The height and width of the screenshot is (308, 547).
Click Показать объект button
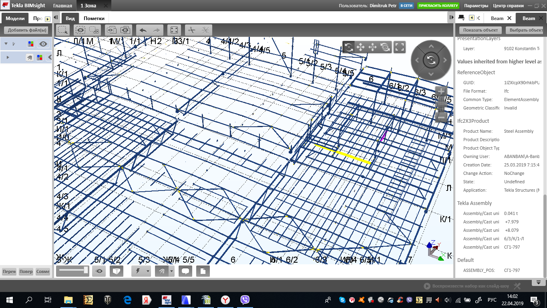pyautogui.click(x=481, y=30)
